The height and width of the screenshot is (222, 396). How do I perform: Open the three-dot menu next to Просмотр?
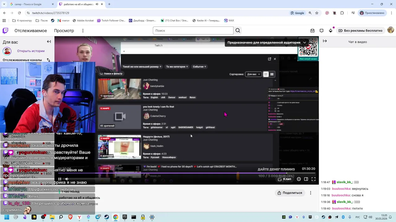point(83,31)
